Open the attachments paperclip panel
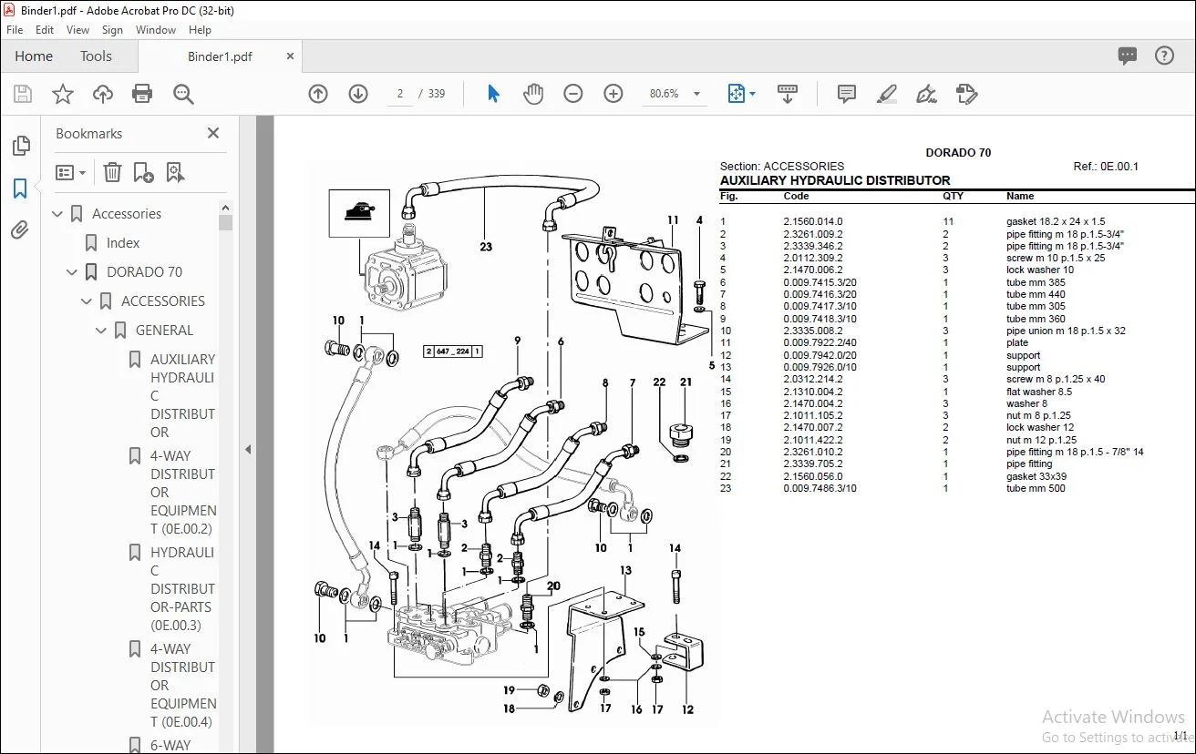 tap(20, 230)
